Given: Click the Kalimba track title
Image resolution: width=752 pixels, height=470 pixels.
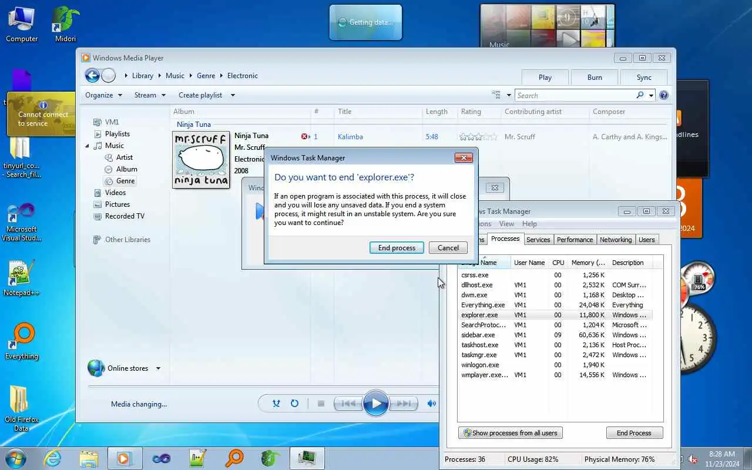Looking at the screenshot, I should (x=350, y=137).
